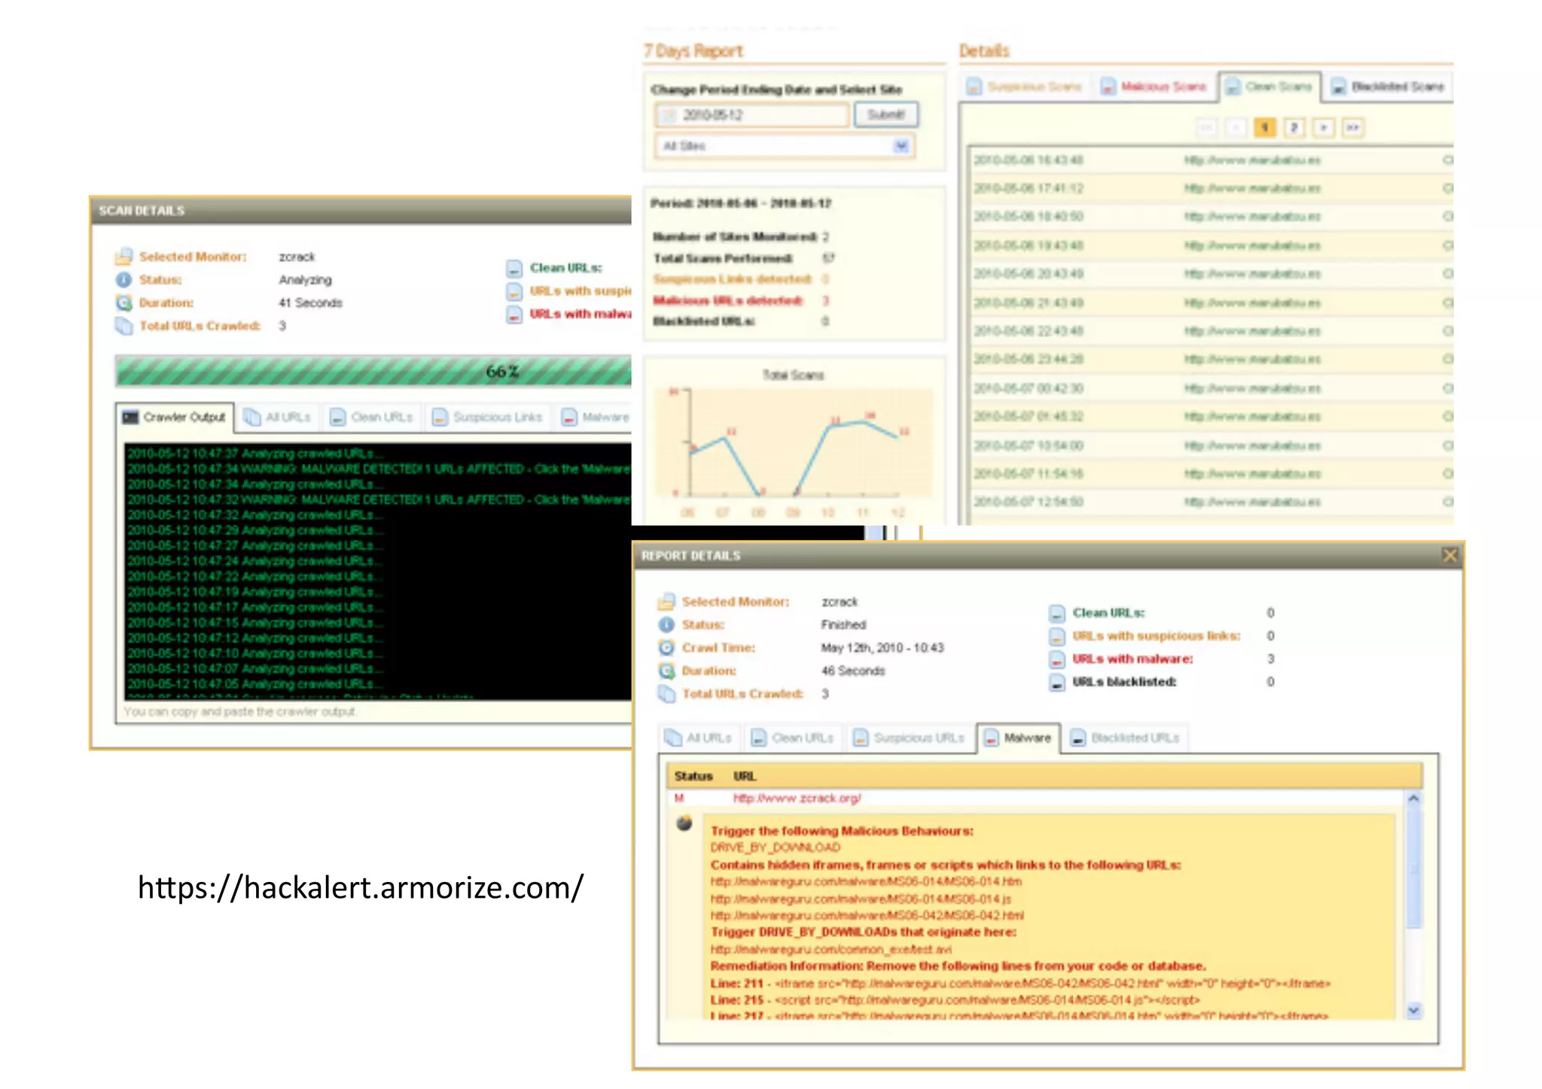Screen dimensions: 1542x1089
Task: Click previous page arrow in Details pagination
Action: tap(1236, 127)
